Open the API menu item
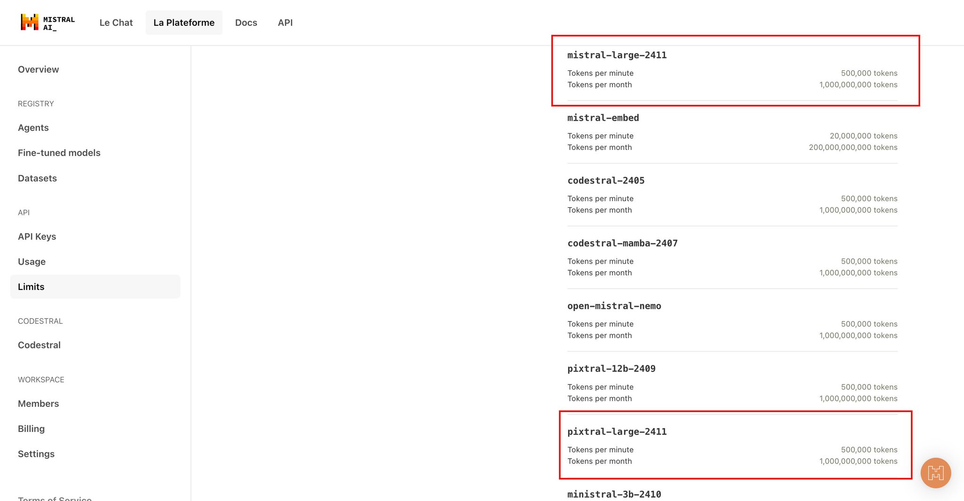Viewport: 964px width, 501px height. coord(285,23)
